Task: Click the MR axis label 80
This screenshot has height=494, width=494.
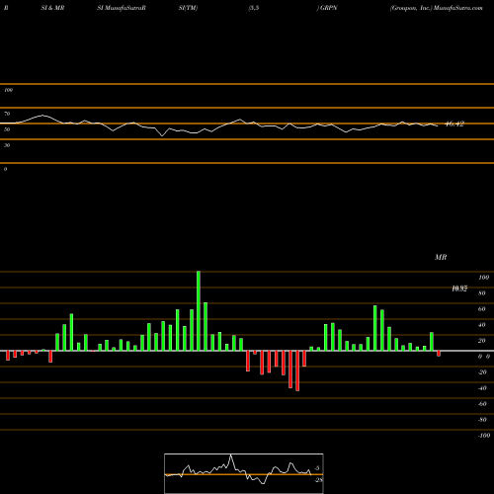Action: click(482, 293)
